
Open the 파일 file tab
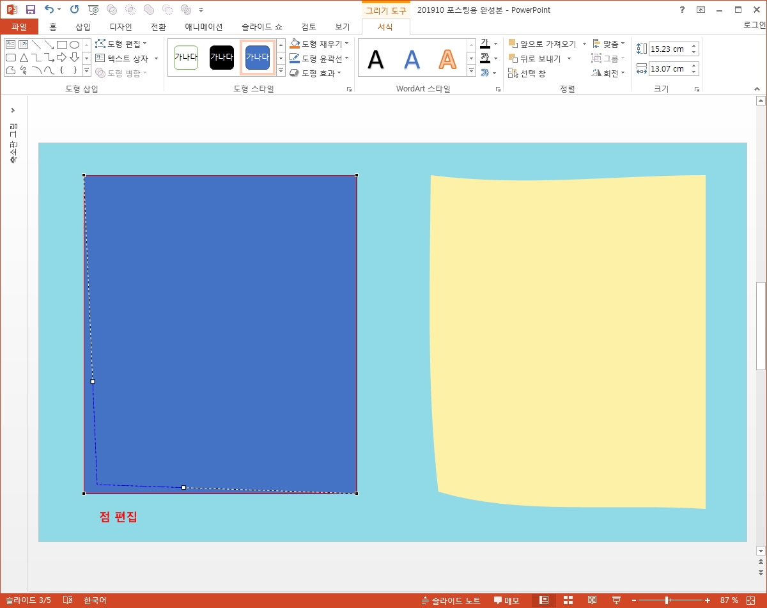(x=19, y=27)
